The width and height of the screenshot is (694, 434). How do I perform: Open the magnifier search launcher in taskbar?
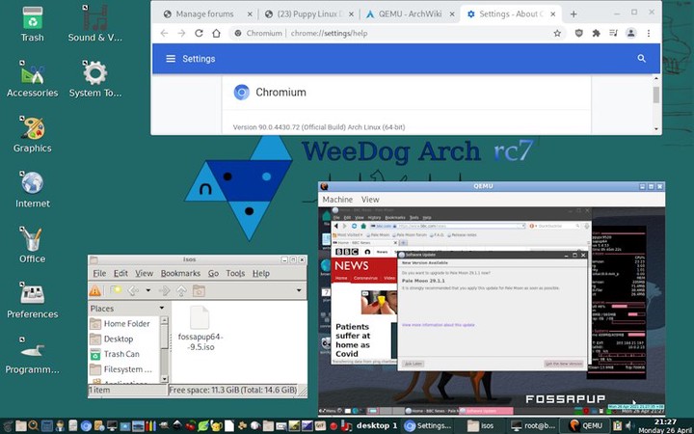click(x=33, y=426)
